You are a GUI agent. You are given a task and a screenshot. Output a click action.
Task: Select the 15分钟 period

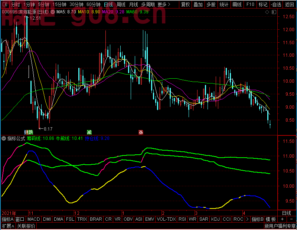pos(59,4)
